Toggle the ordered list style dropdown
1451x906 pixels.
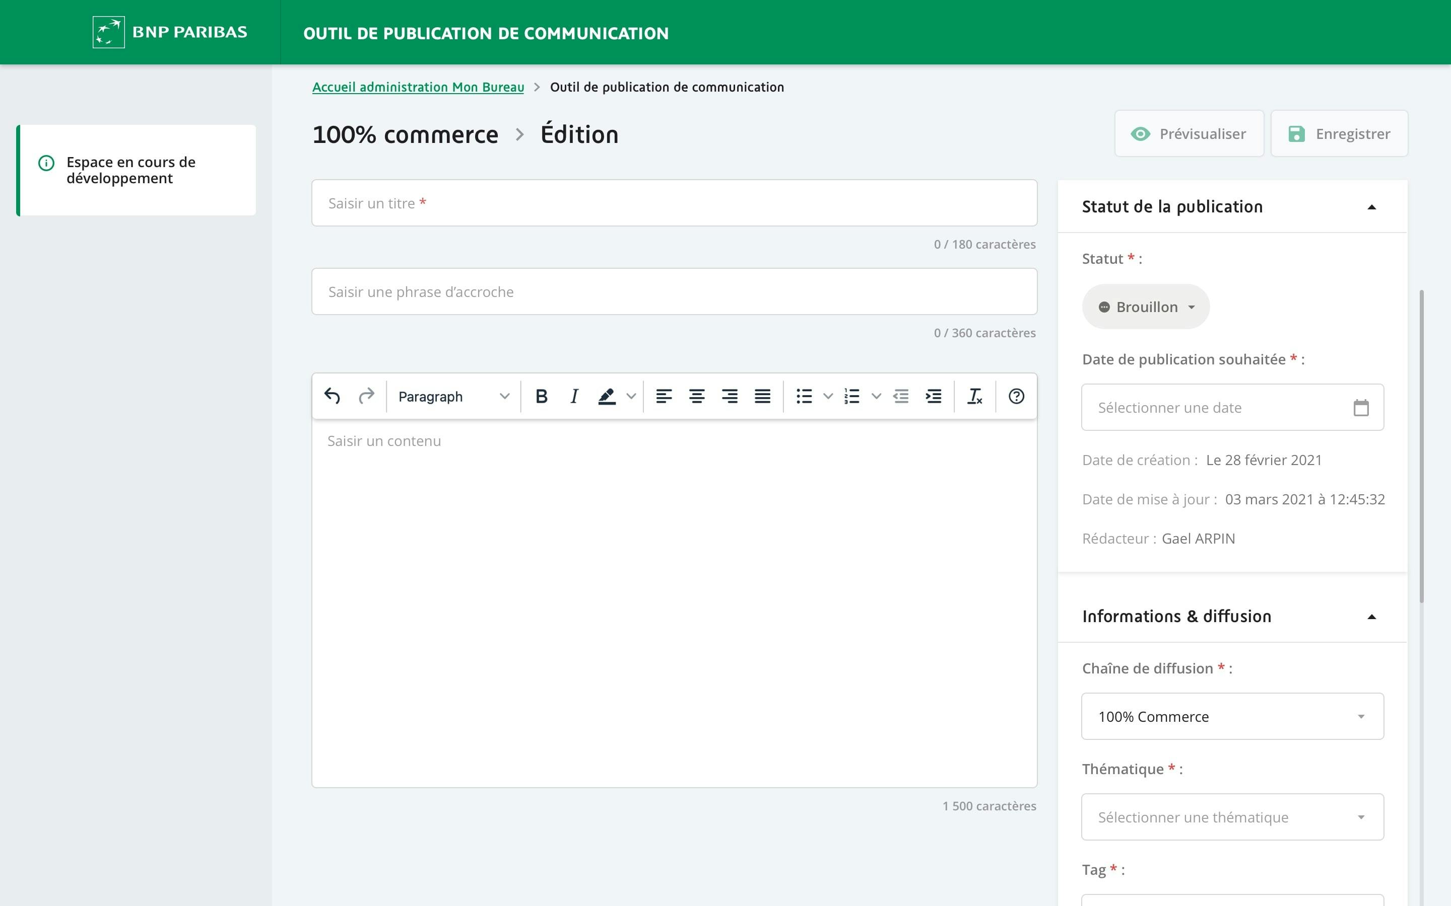[876, 396]
